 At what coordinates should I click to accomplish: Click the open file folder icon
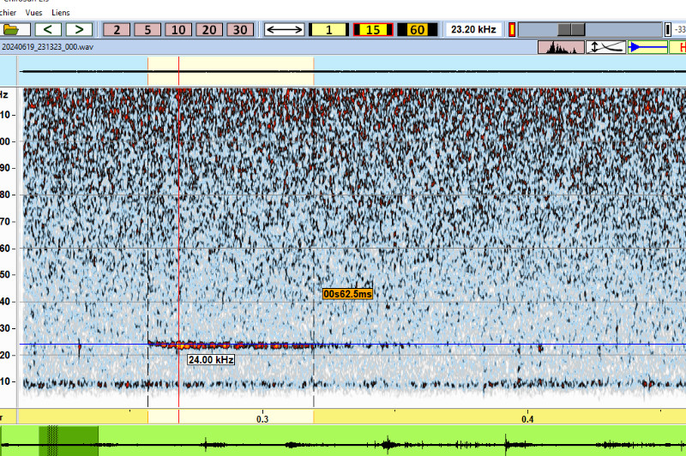click(16, 29)
